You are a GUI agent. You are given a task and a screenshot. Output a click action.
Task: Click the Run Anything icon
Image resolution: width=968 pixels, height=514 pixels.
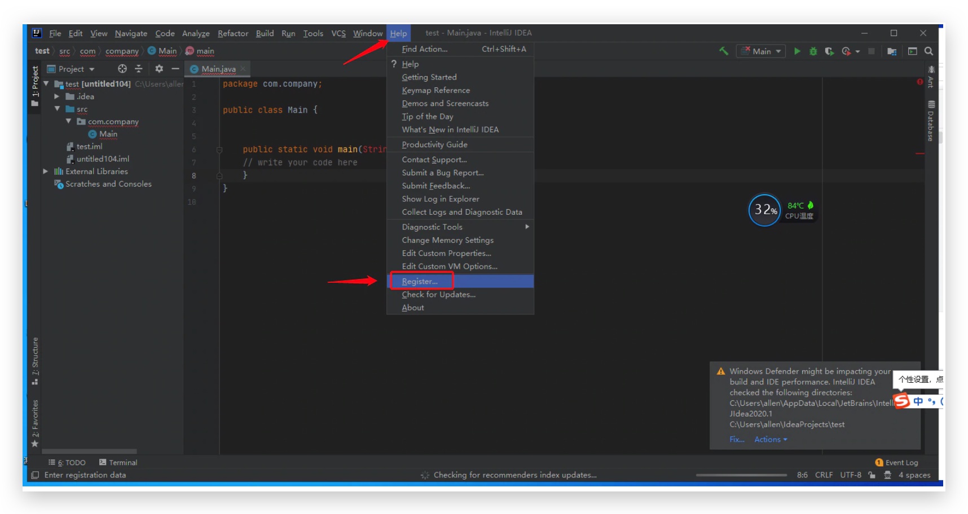coord(912,51)
